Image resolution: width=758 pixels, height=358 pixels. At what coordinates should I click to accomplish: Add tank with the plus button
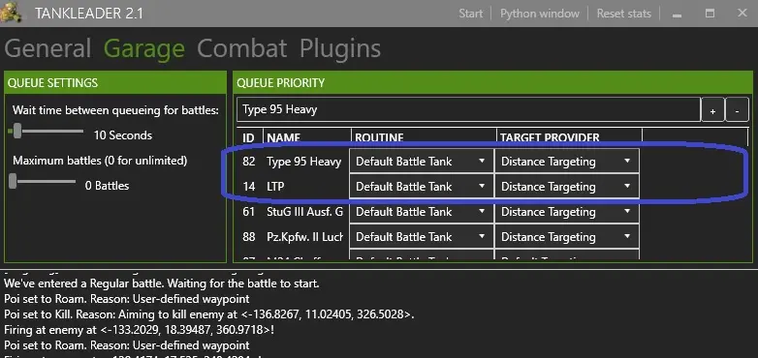[x=712, y=111]
